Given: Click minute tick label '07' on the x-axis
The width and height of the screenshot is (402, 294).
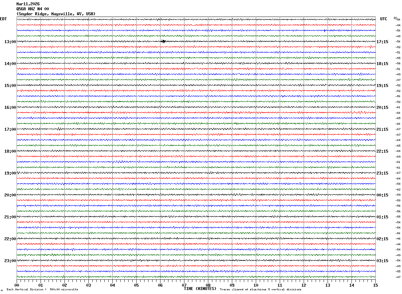Looking at the screenshot, I should click(184, 285).
